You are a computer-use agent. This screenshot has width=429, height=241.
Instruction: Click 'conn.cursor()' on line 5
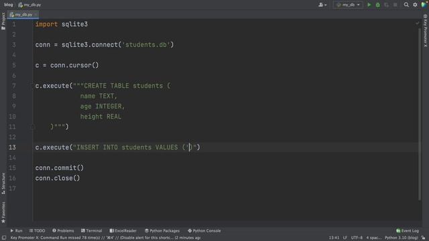tap(74, 66)
